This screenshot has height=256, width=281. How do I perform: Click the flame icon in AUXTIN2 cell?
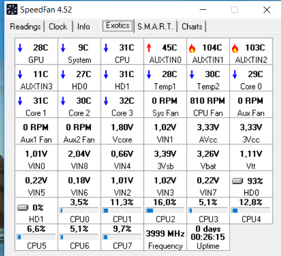coord(235,48)
